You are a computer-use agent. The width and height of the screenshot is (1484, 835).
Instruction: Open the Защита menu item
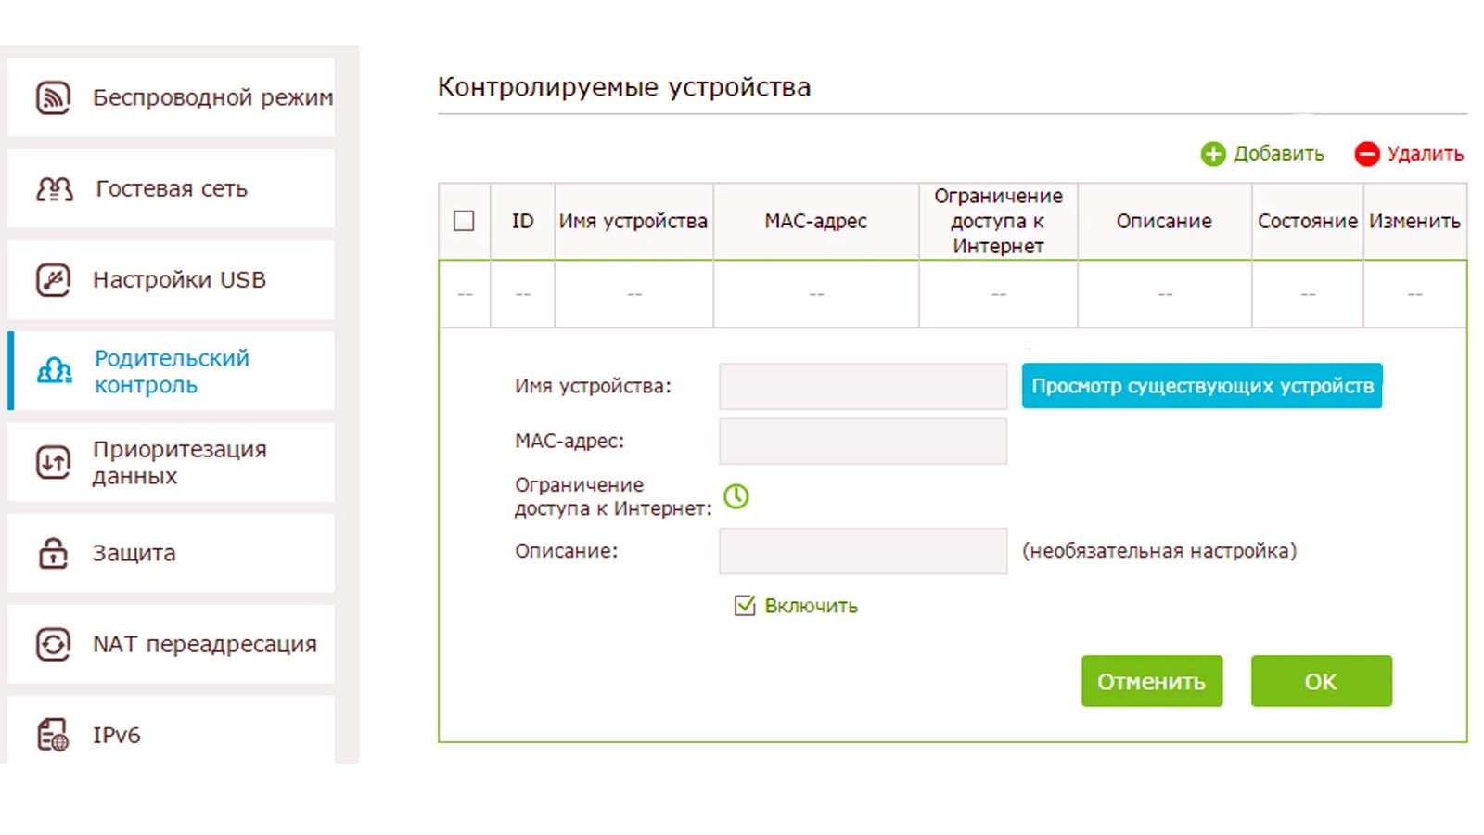pyautogui.click(x=171, y=553)
